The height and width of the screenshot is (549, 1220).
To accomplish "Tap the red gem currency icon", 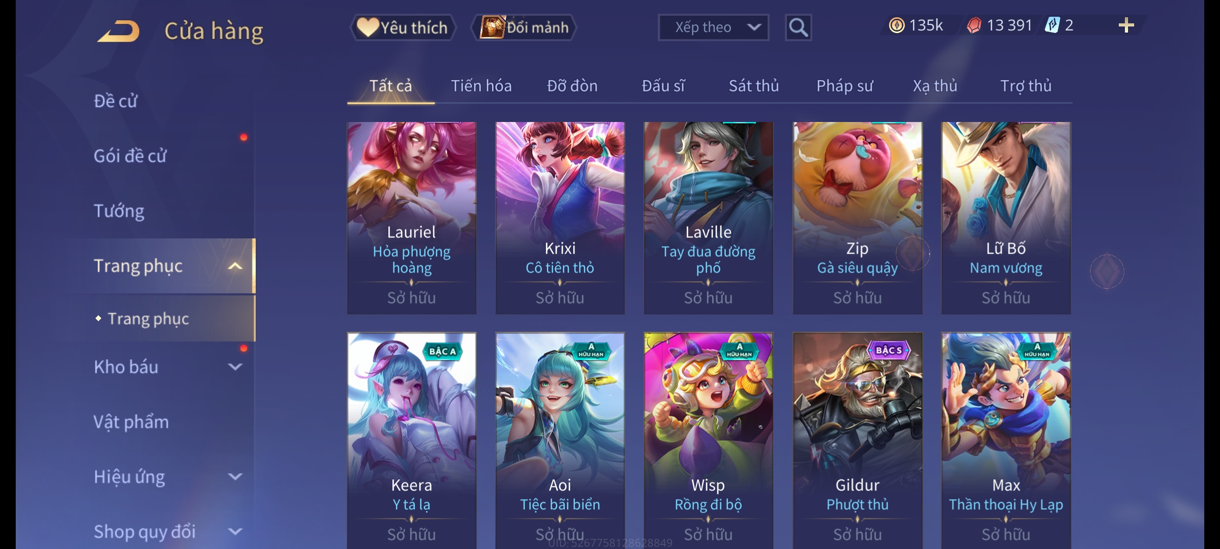I will coord(974,25).
